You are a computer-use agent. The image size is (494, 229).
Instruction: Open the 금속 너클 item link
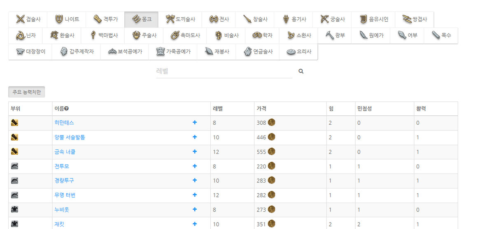click(65, 152)
